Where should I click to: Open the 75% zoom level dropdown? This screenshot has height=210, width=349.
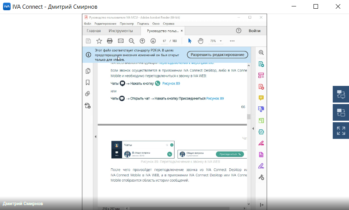coord(216,41)
